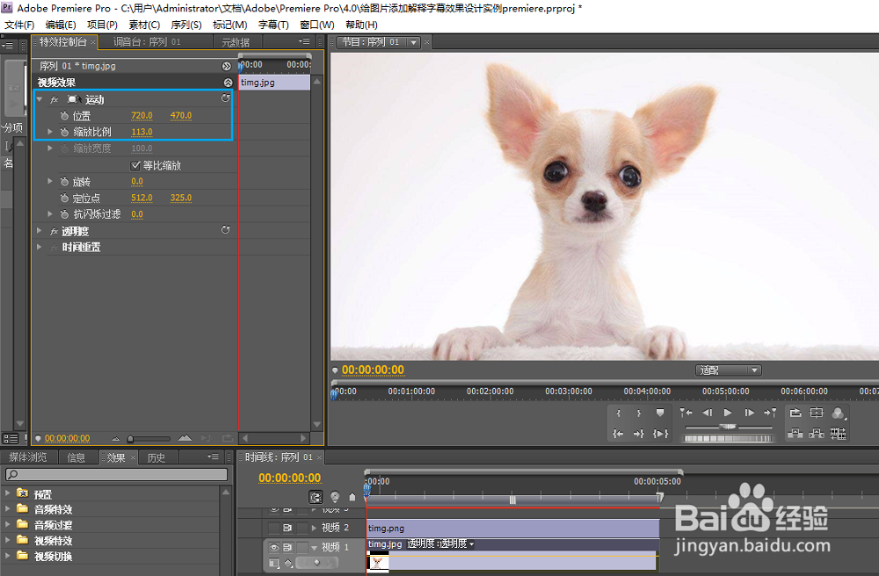Image resolution: width=879 pixels, height=576 pixels.
Task: Step forward one frame
Action: point(749,413)
